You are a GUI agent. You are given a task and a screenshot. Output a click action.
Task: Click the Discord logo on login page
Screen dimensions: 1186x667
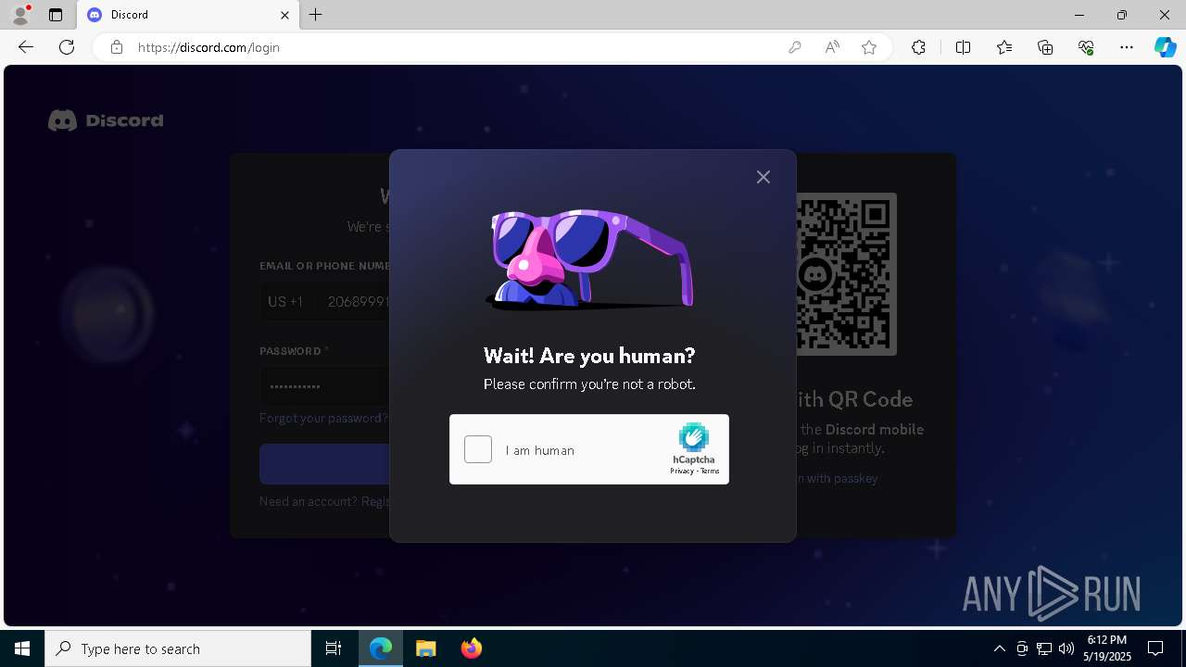(x=106, y=120)
